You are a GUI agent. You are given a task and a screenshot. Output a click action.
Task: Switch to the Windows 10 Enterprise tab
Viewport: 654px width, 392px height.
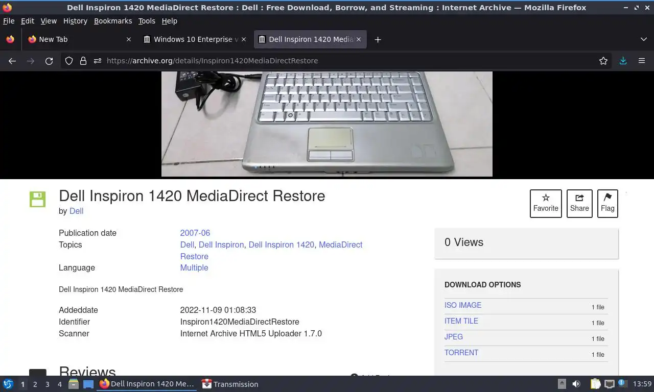click(194, 39)
